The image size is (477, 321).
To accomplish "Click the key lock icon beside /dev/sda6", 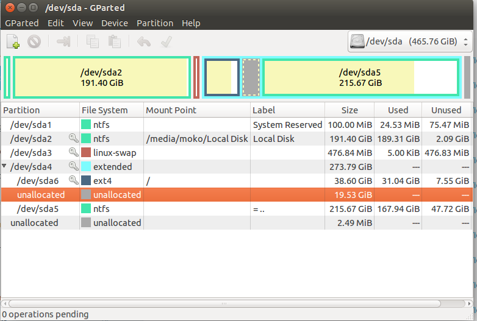I will [x=73, y=181].
